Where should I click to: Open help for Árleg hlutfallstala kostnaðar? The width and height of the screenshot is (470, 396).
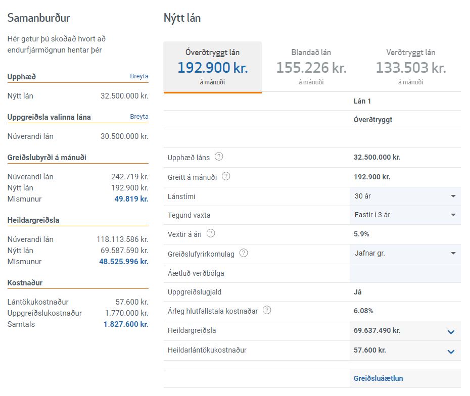click(267, 311)
